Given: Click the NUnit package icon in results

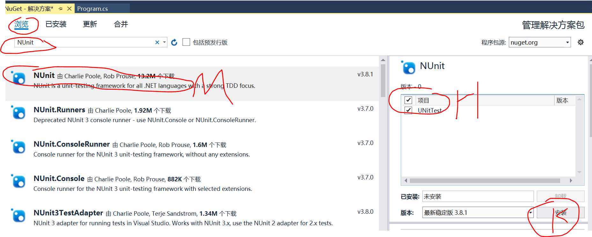Looking at the screenshot, I should pyautogui.click(x=18, y=77).
